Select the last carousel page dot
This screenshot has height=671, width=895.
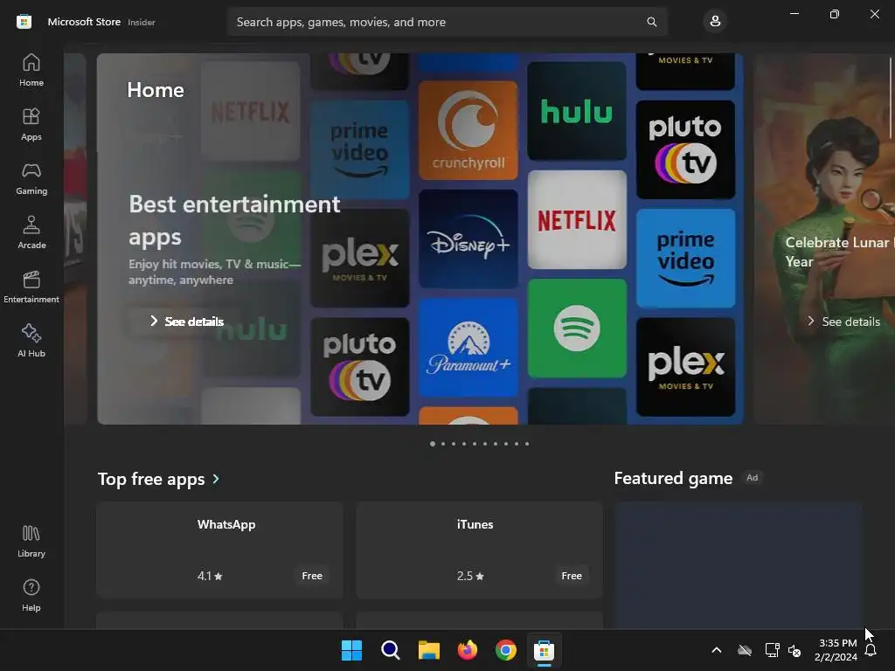point(527,443)
